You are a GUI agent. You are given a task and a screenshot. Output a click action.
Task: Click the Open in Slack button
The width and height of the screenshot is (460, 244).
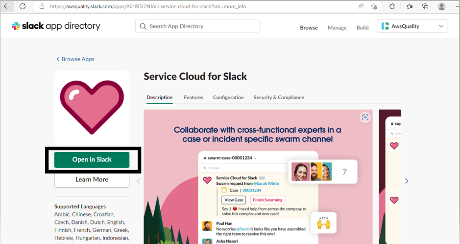point(92,159)
